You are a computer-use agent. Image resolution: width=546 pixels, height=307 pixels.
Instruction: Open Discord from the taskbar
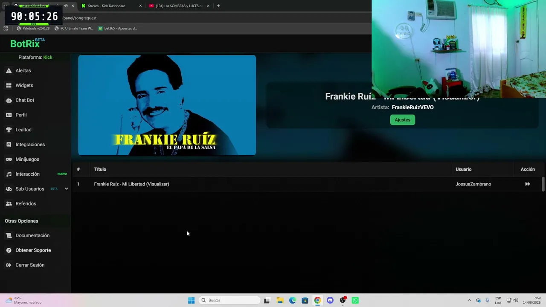330,301
